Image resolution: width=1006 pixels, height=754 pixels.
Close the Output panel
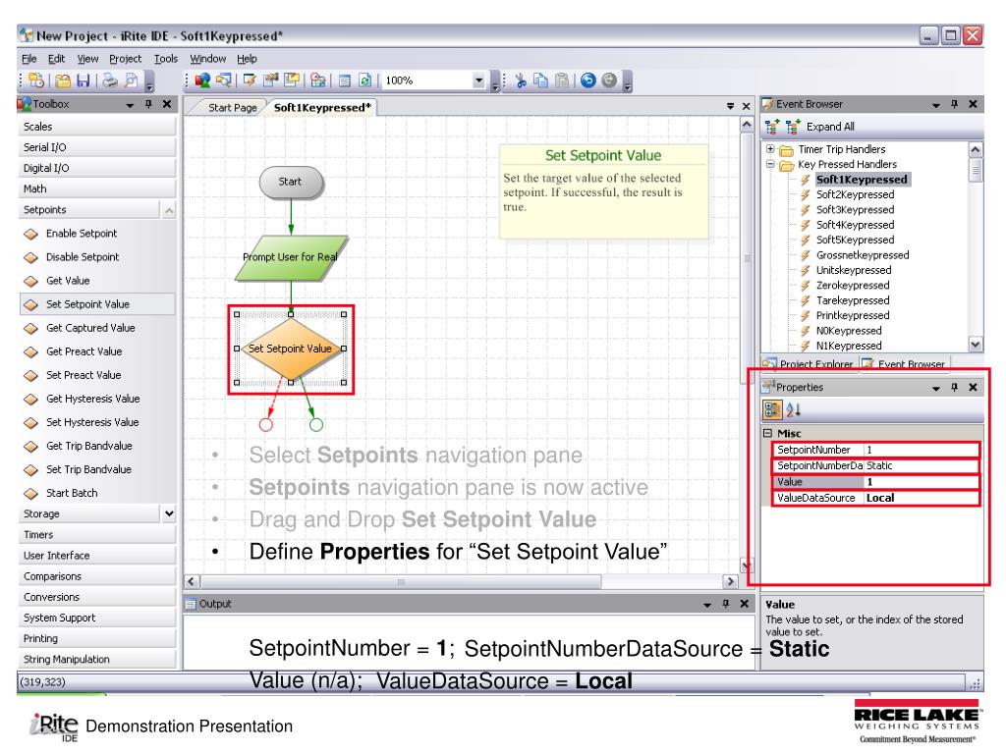[745, 604]
